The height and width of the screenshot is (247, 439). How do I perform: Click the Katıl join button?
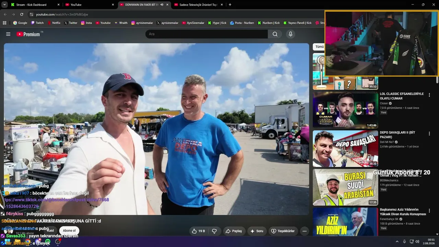coord(50,231)
